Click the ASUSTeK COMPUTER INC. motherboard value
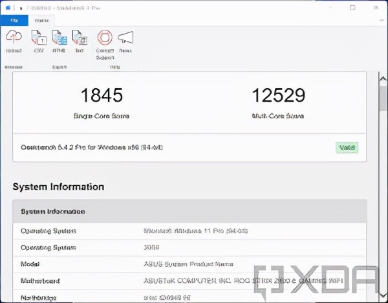Screen dimensions: 388x303 coord(243,281)
